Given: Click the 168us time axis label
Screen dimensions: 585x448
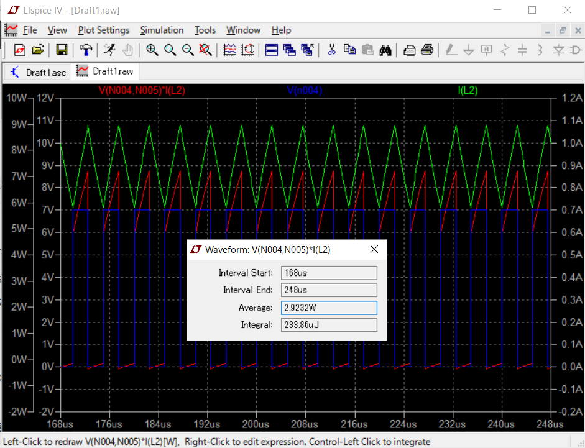Looking at the screenshot, I should 60,424.
